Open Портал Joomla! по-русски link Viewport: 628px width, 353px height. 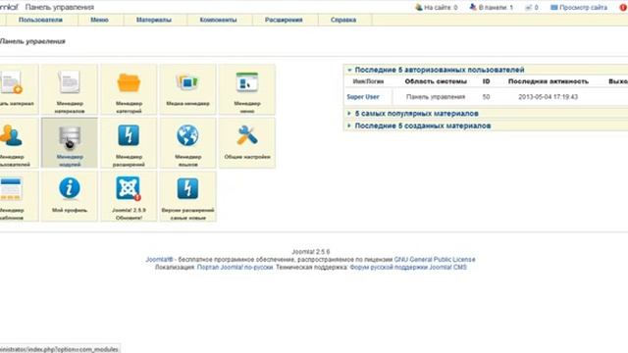coord(235,267)
